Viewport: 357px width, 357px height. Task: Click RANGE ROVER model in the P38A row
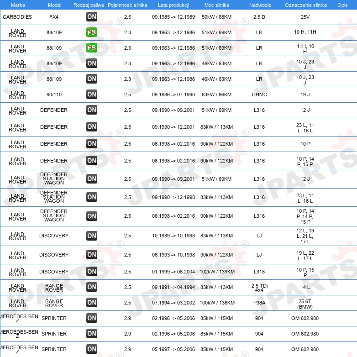[x=54, y=303]
